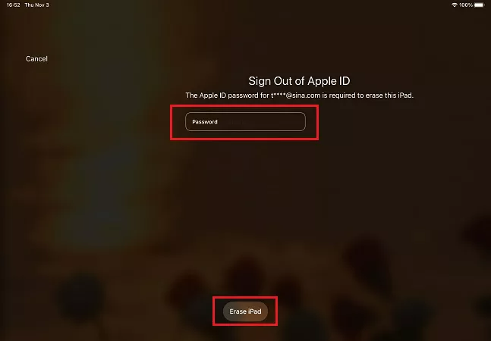Tap the battery icon in status bar
This screenshot has width=491, height=341.
[479, 5]
